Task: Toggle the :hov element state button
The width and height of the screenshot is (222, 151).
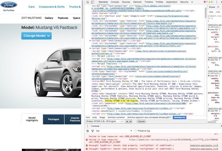Action: [x=211, y=12]
